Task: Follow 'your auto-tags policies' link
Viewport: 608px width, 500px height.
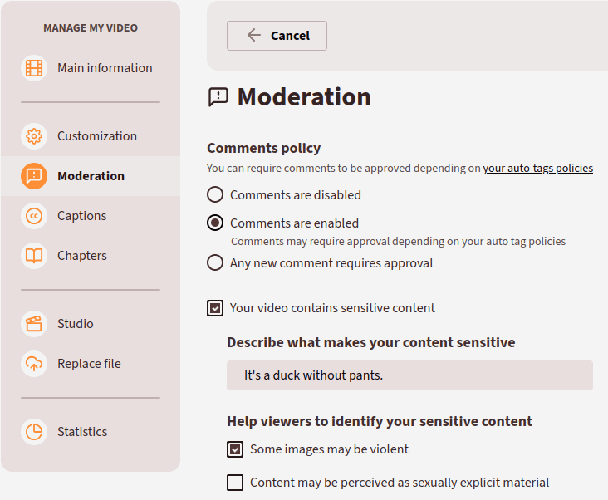Action: 537,168
